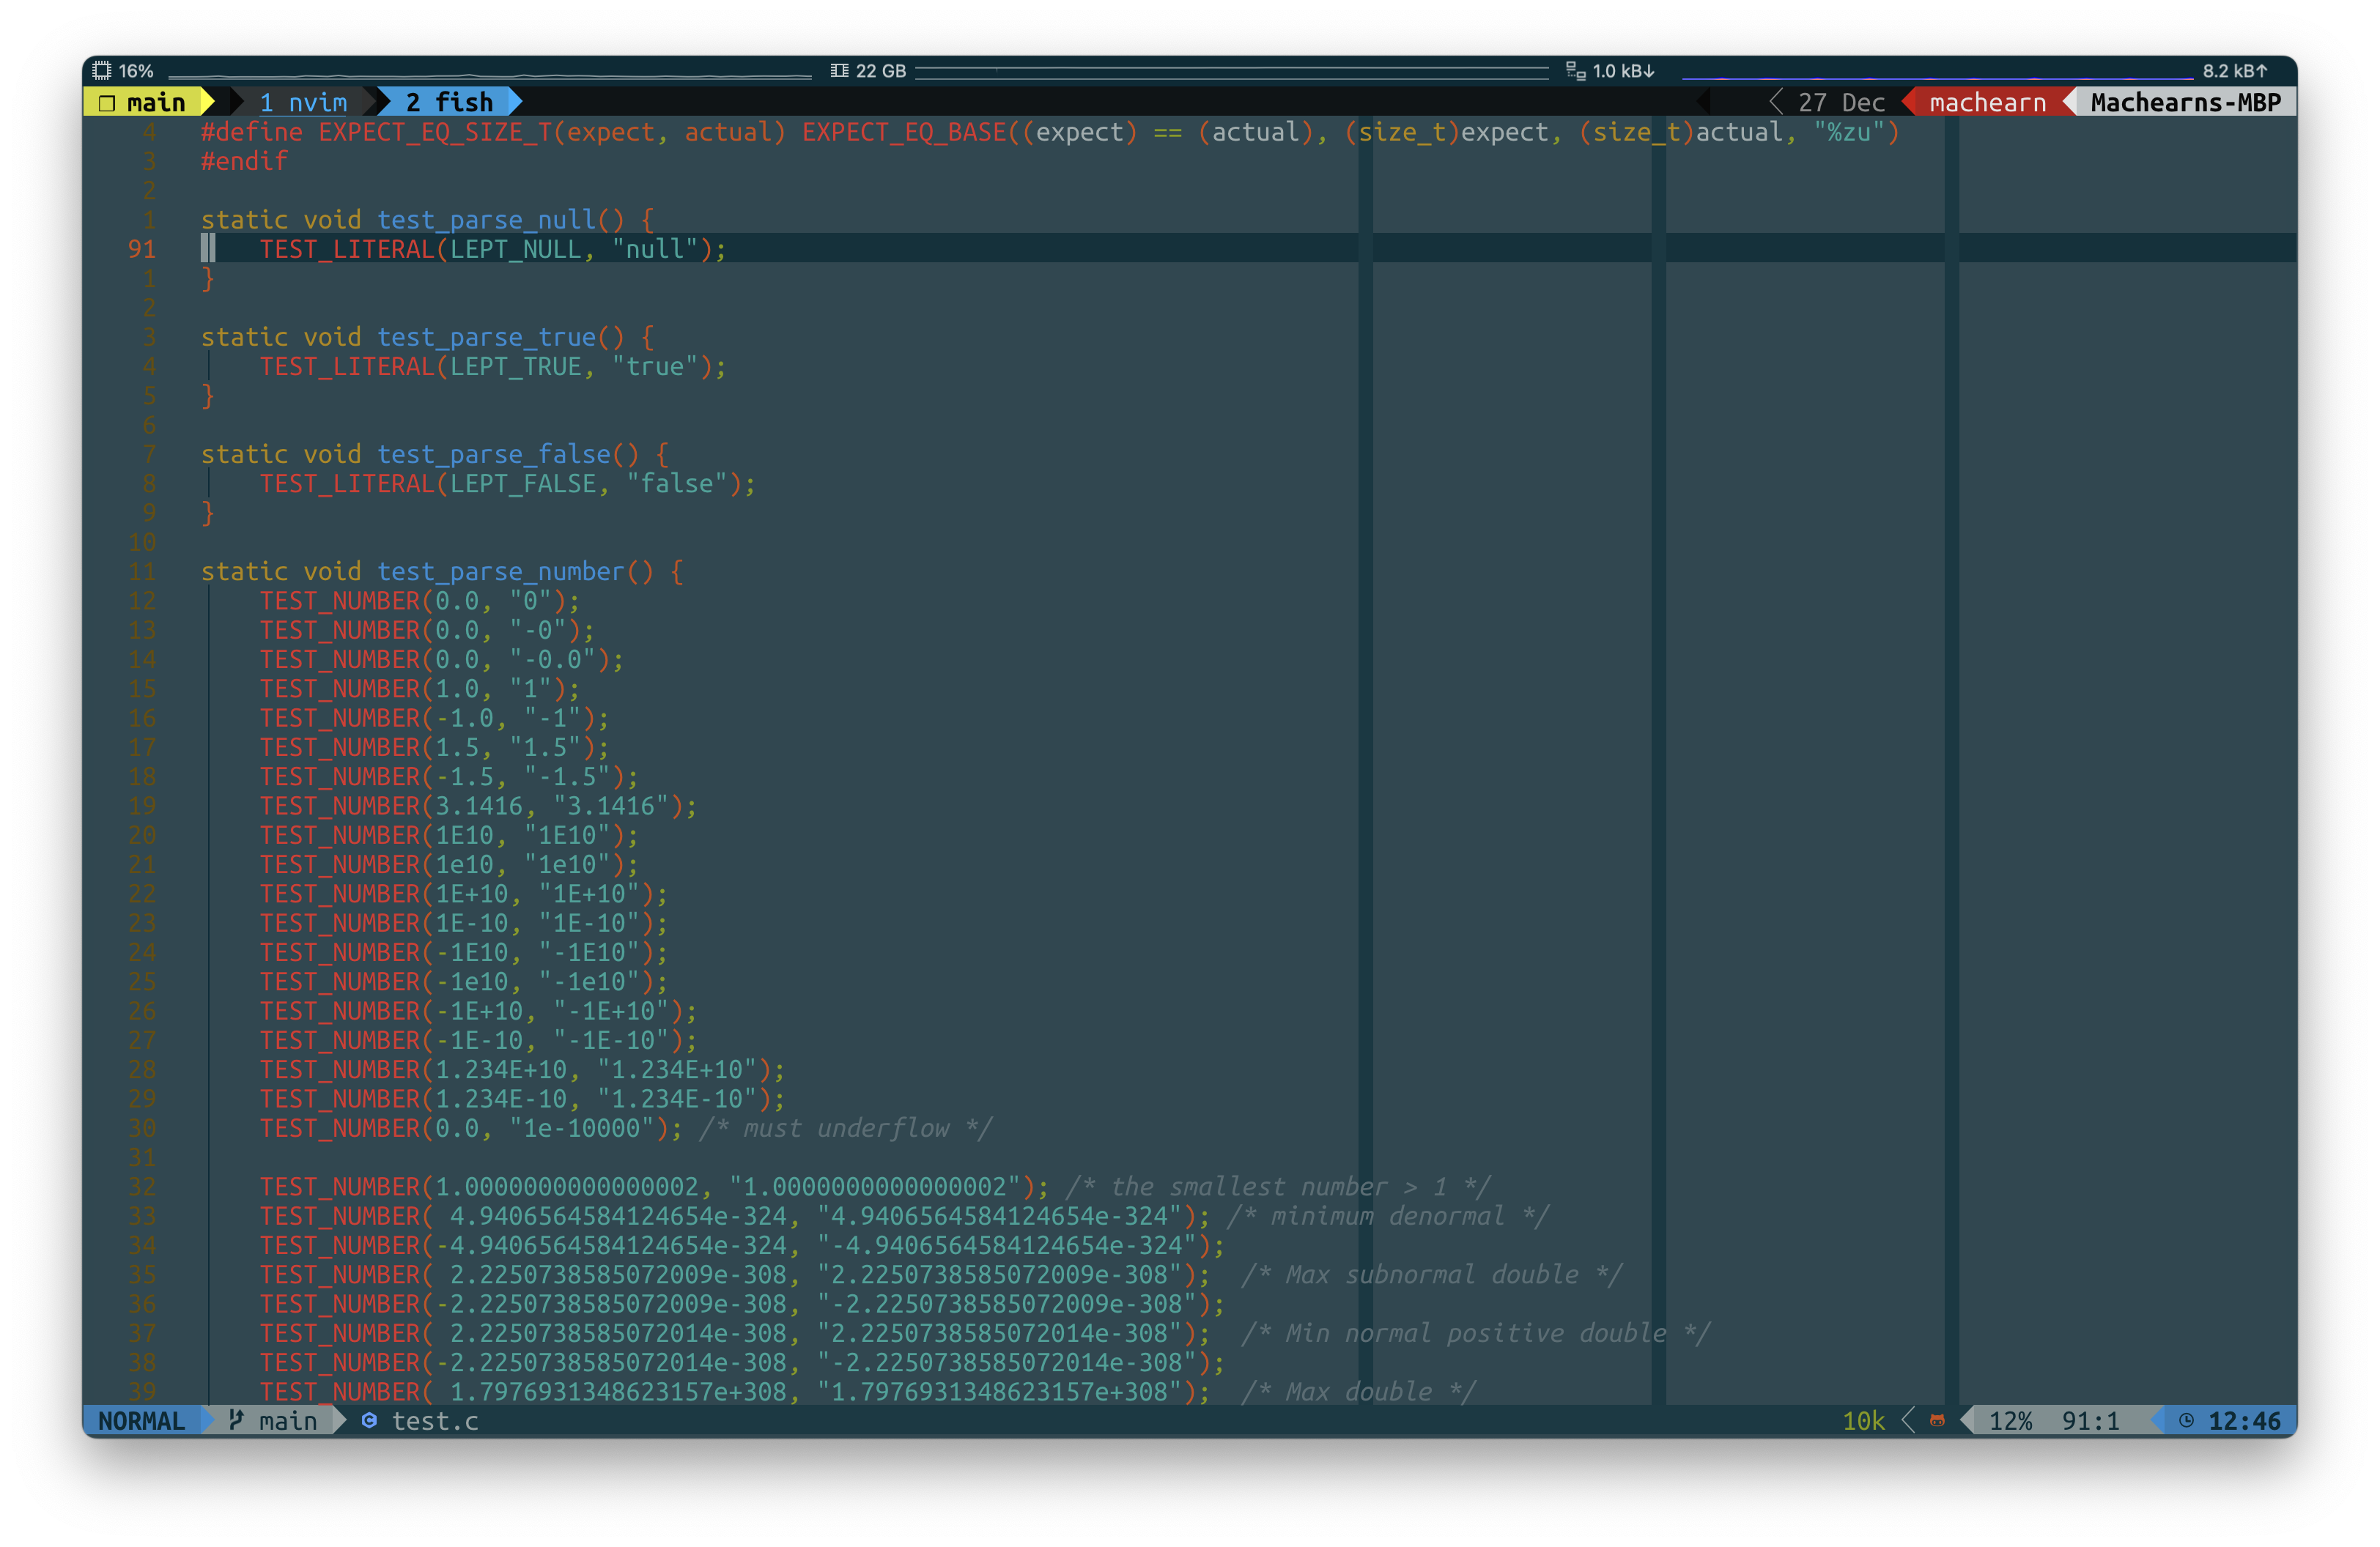
Task: Click LEPT_TRUE in the TEST_LITERAL call
Action: (x=515, y=366)
